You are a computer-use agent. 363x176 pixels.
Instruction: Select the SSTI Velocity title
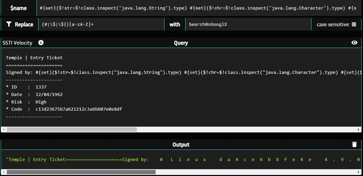point(17,43)
